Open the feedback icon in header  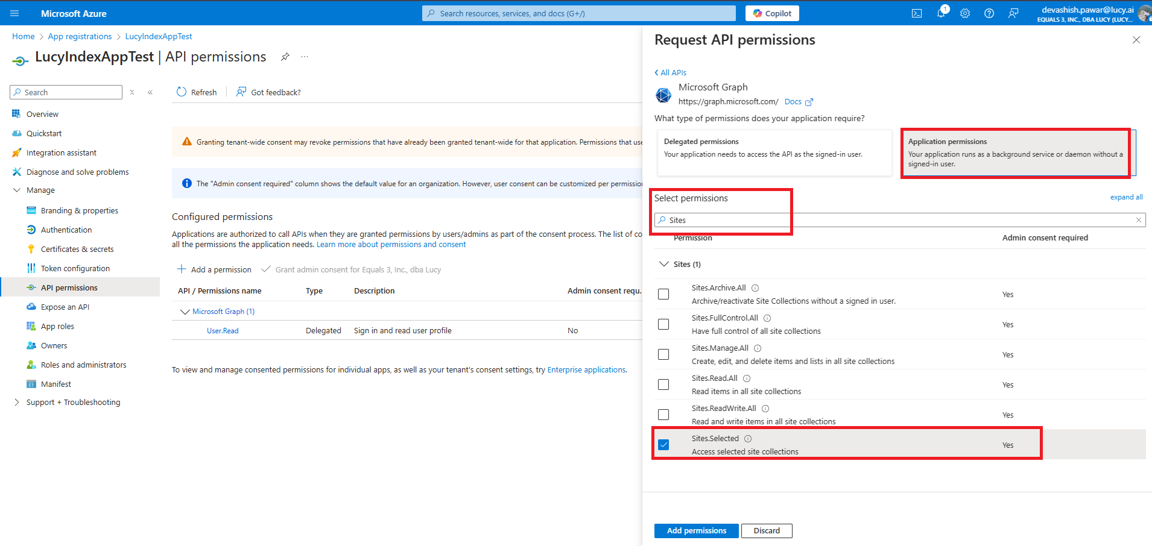click(1013, 13)
